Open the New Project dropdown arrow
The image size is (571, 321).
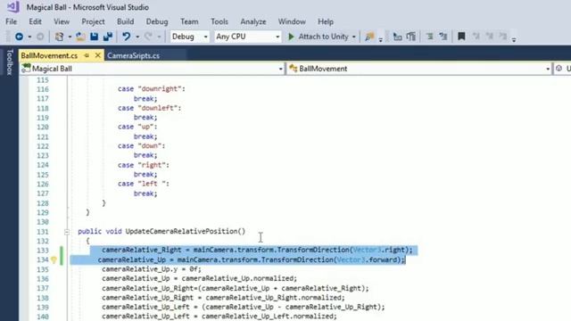pyautogui.click(x=70, y=37)
